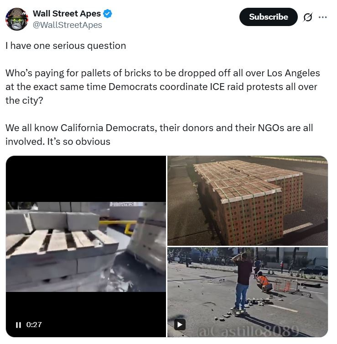This screenshot has height=344, width=337.
Task: Click the man holding his head in video
Action: pos(243,281)
